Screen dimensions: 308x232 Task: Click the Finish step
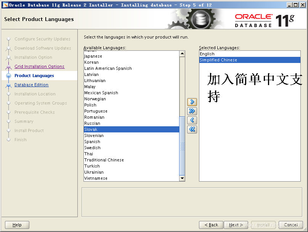(x=21, y=140)
